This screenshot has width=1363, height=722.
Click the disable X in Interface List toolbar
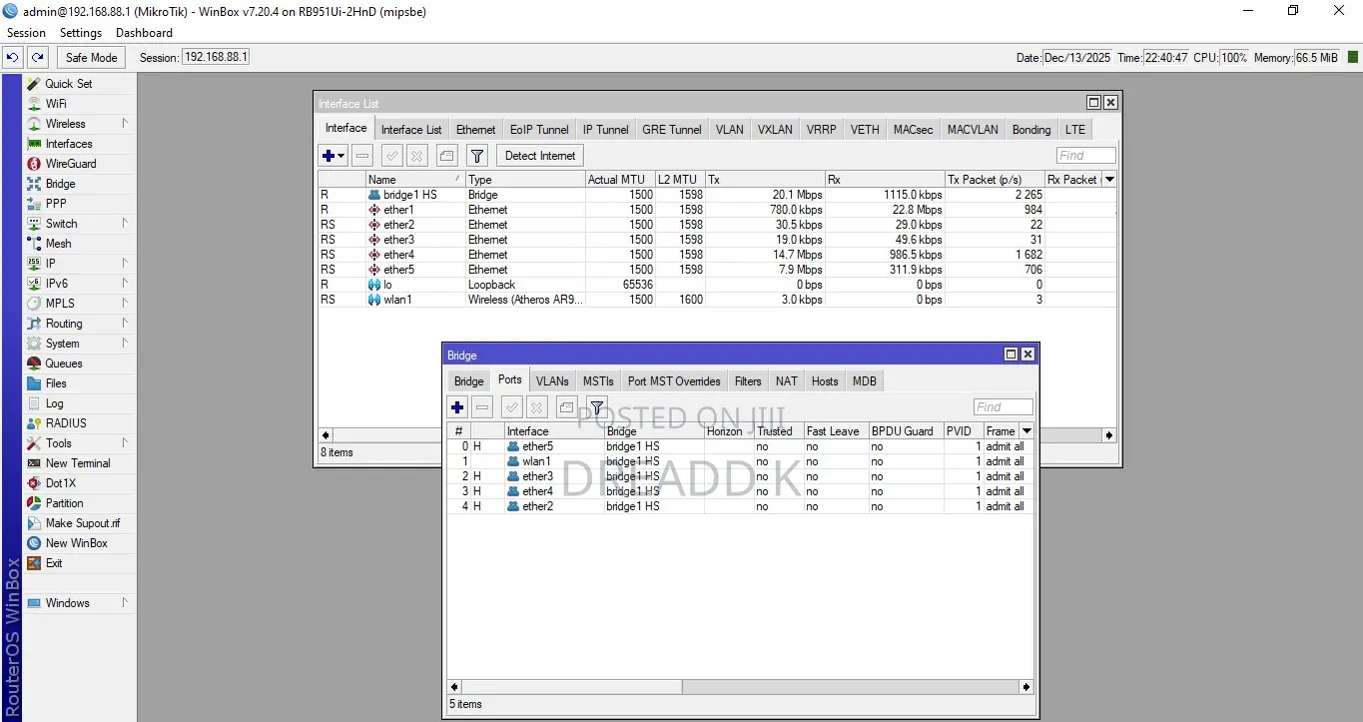click(417, 156)
